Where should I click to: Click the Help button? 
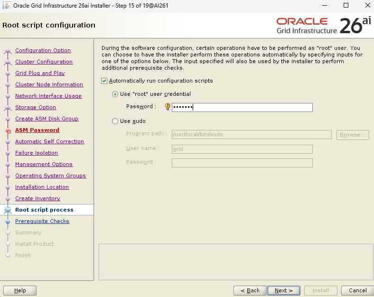(x=20, y=290)
